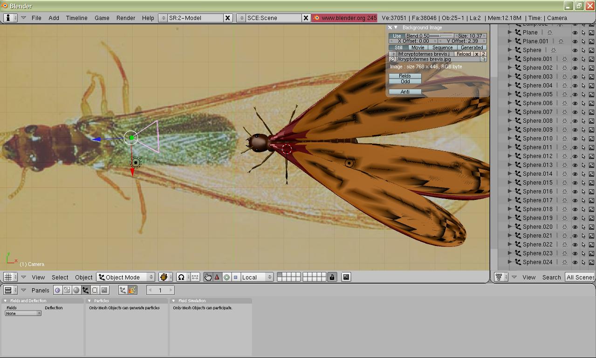Toggle selectability arrow for Sphere.010
Image resolution: width=596 pixels, height=358 pixels.
583,139
